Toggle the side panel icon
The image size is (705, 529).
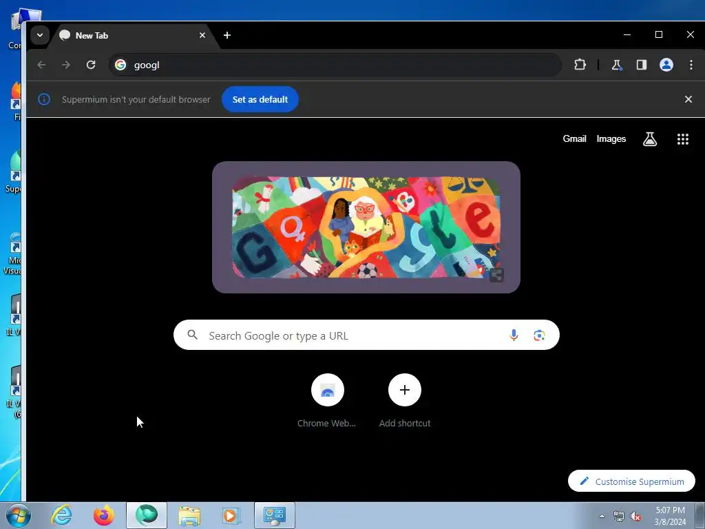click(642, 65)
